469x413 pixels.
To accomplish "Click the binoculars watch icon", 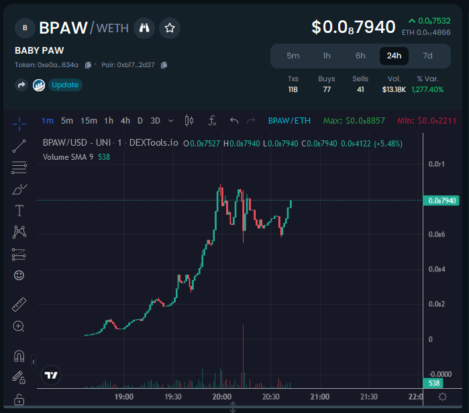I will click(144, 28).
